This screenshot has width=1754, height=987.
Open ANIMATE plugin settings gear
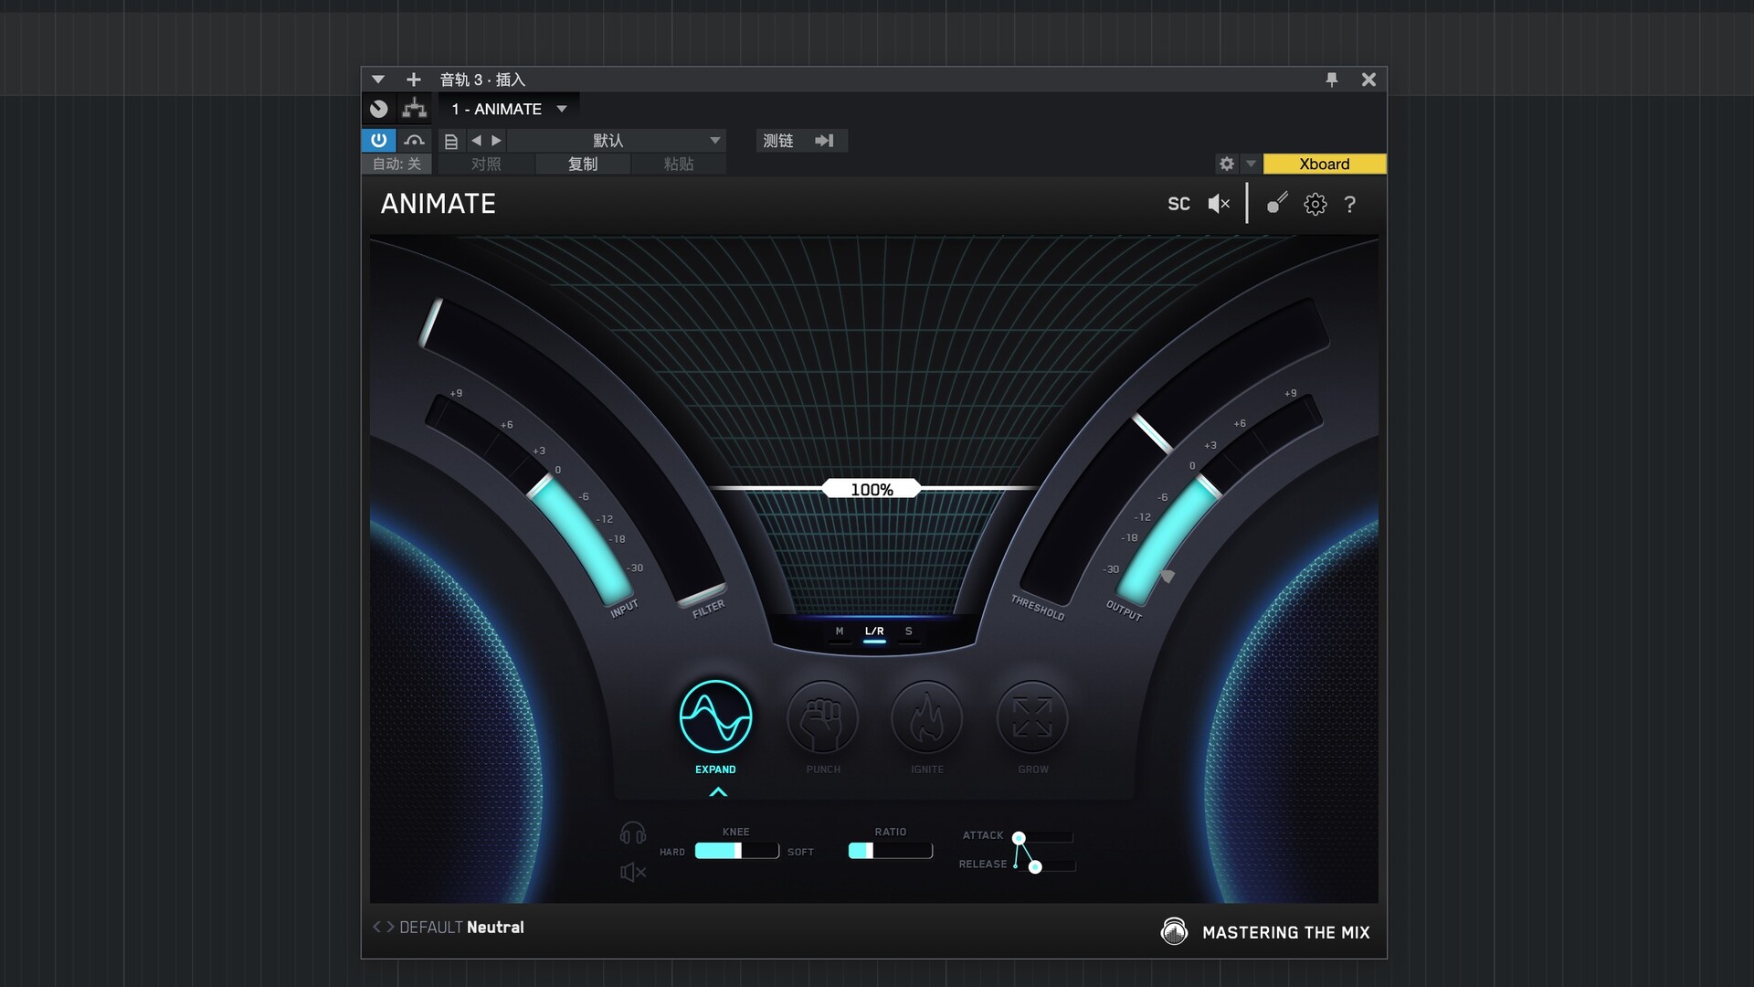pos(1315,204)
